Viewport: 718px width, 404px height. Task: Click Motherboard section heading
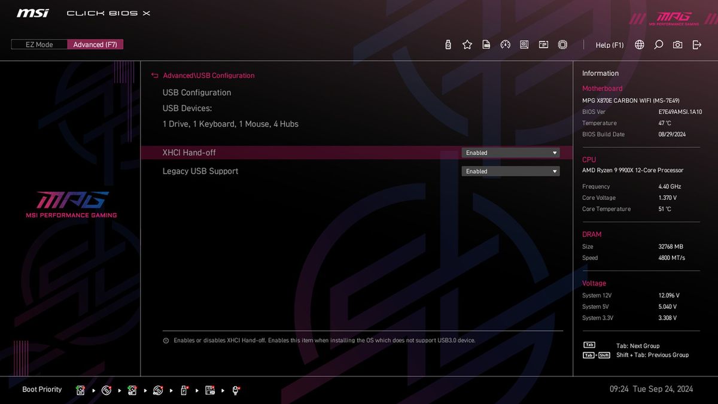click(x=603, y=89)
